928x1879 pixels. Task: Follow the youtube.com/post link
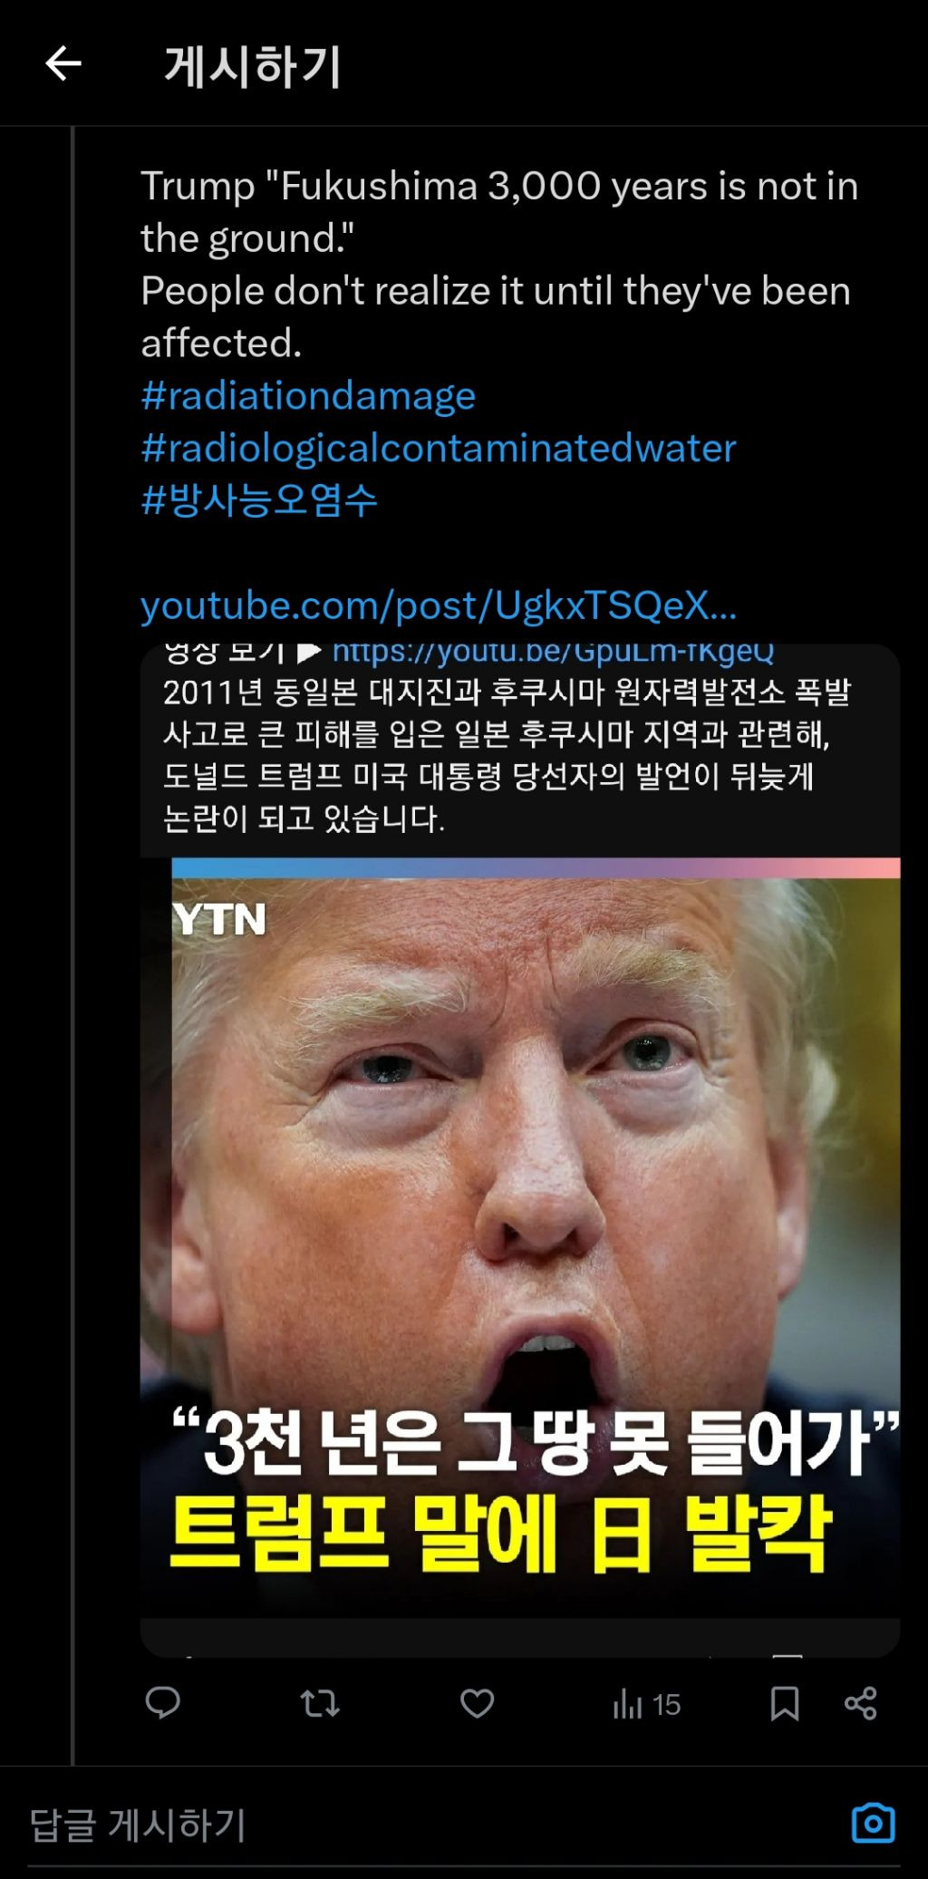pos(439,605)
